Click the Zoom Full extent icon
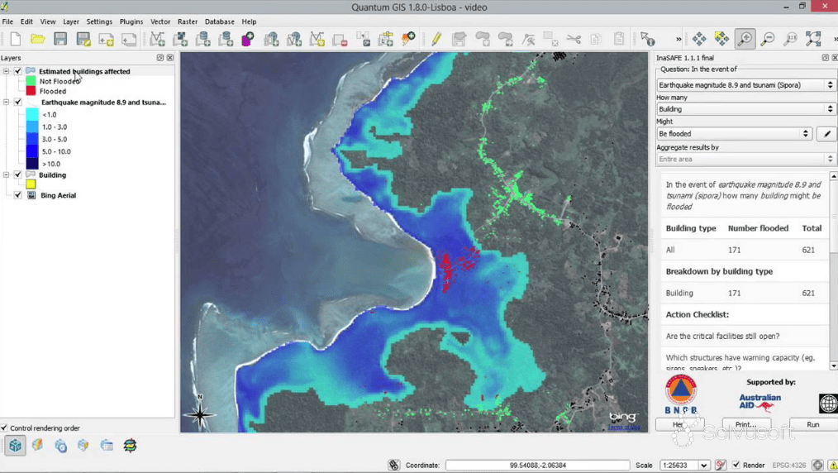This screenshot has width=838, height=473. 813,39
